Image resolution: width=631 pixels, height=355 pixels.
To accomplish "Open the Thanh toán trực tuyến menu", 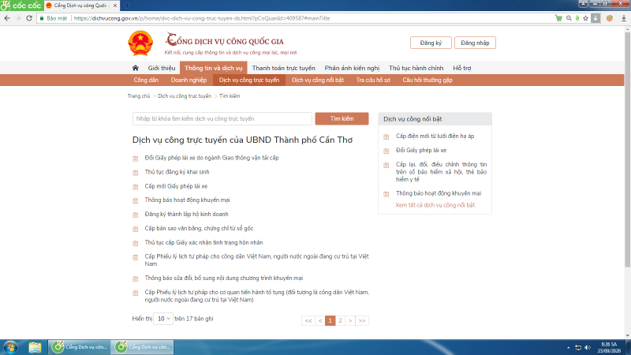I will click(283, 69).
